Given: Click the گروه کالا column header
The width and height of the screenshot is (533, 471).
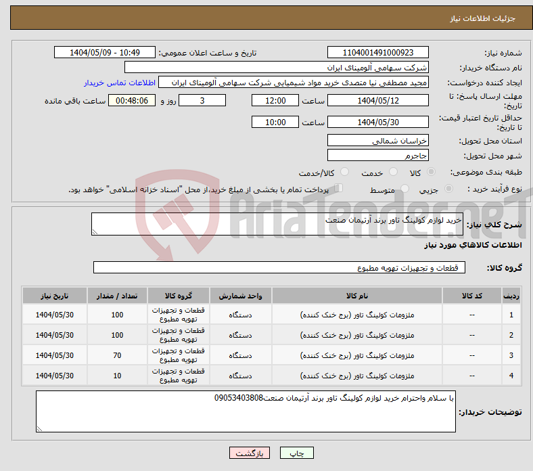Looking at the screenshot, I should (x=178, y=296).
